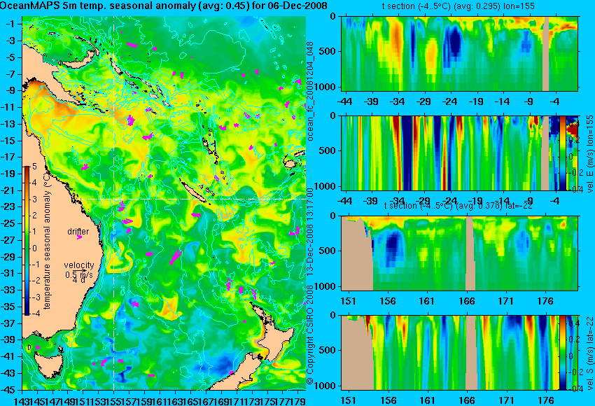
Task: Click the '0' tick on the temperature color bar
Action: 35,248
